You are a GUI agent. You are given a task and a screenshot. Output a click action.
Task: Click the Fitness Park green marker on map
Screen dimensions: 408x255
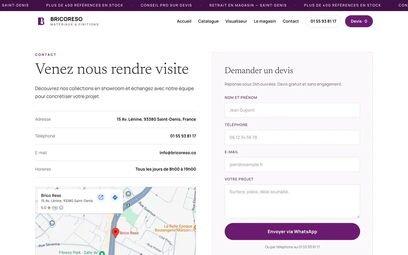click(102, 253)
